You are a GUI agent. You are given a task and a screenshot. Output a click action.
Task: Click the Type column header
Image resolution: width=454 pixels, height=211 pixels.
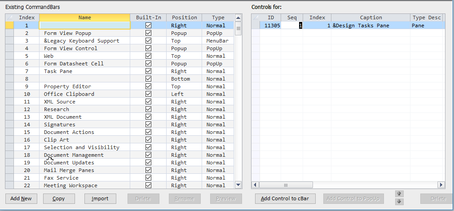pos(218,17)
